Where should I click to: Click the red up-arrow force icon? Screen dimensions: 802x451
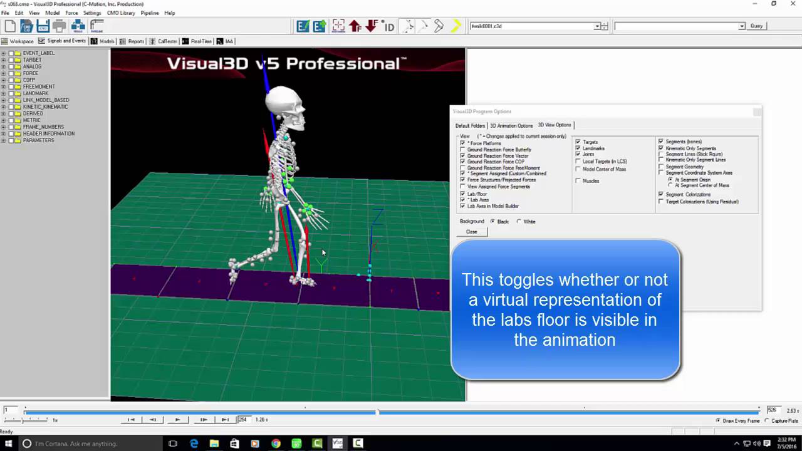coord(355,26)
